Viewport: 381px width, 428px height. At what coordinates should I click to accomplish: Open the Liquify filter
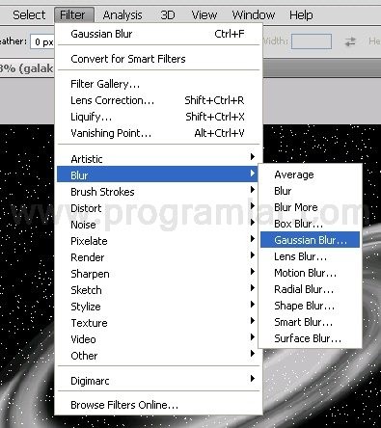(x=157, y=117)
